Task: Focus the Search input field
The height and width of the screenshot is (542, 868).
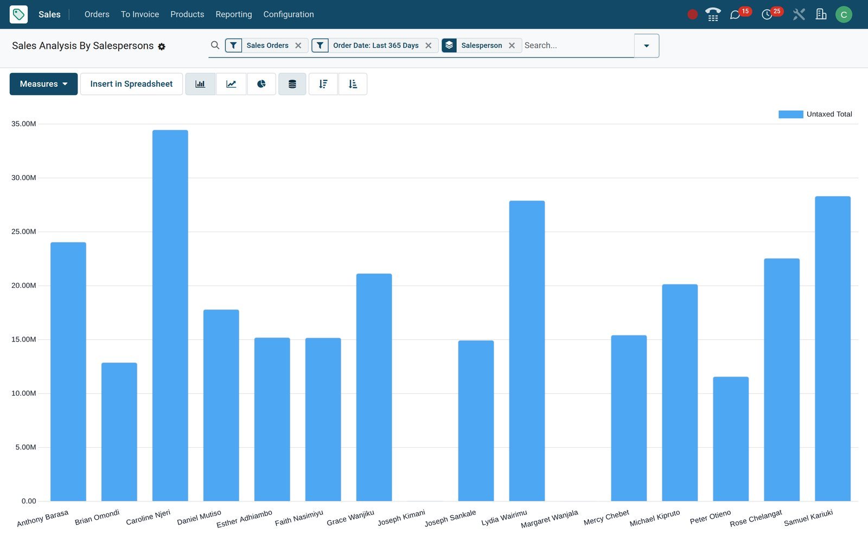Action: [x=577, y=46]
